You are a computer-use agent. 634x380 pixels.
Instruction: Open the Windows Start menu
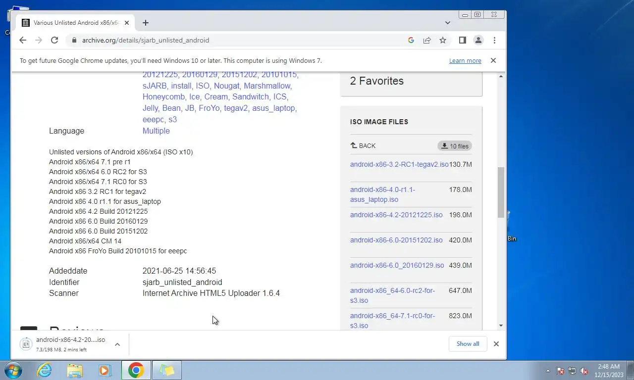coord(12,370)
